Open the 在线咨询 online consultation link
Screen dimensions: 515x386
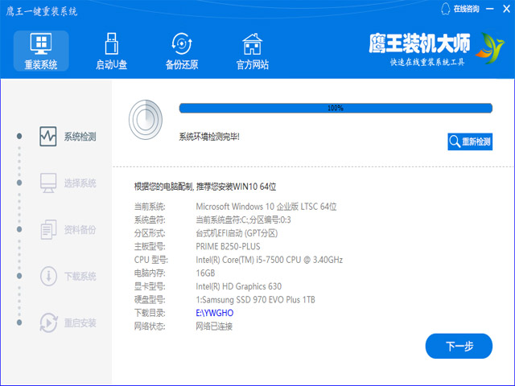[x=466, y=9]
